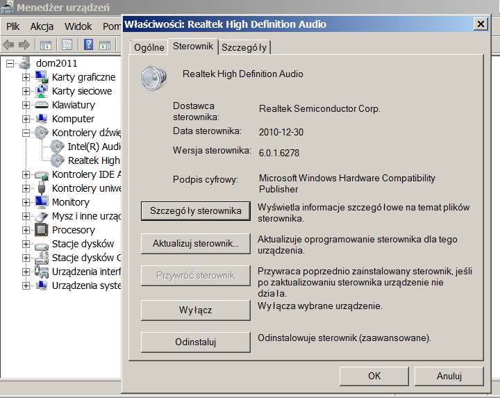Expand the Klawiatury node
500x398 pixels.
click(26, 105)
